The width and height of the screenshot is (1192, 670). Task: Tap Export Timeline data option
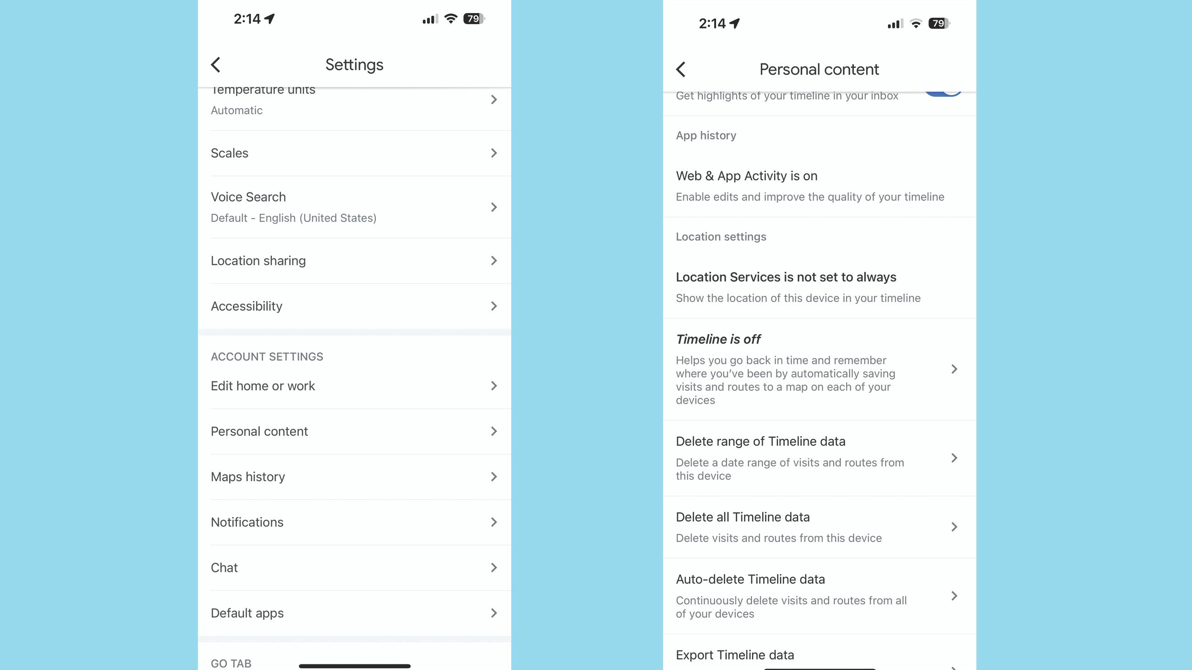coord(817,655)
